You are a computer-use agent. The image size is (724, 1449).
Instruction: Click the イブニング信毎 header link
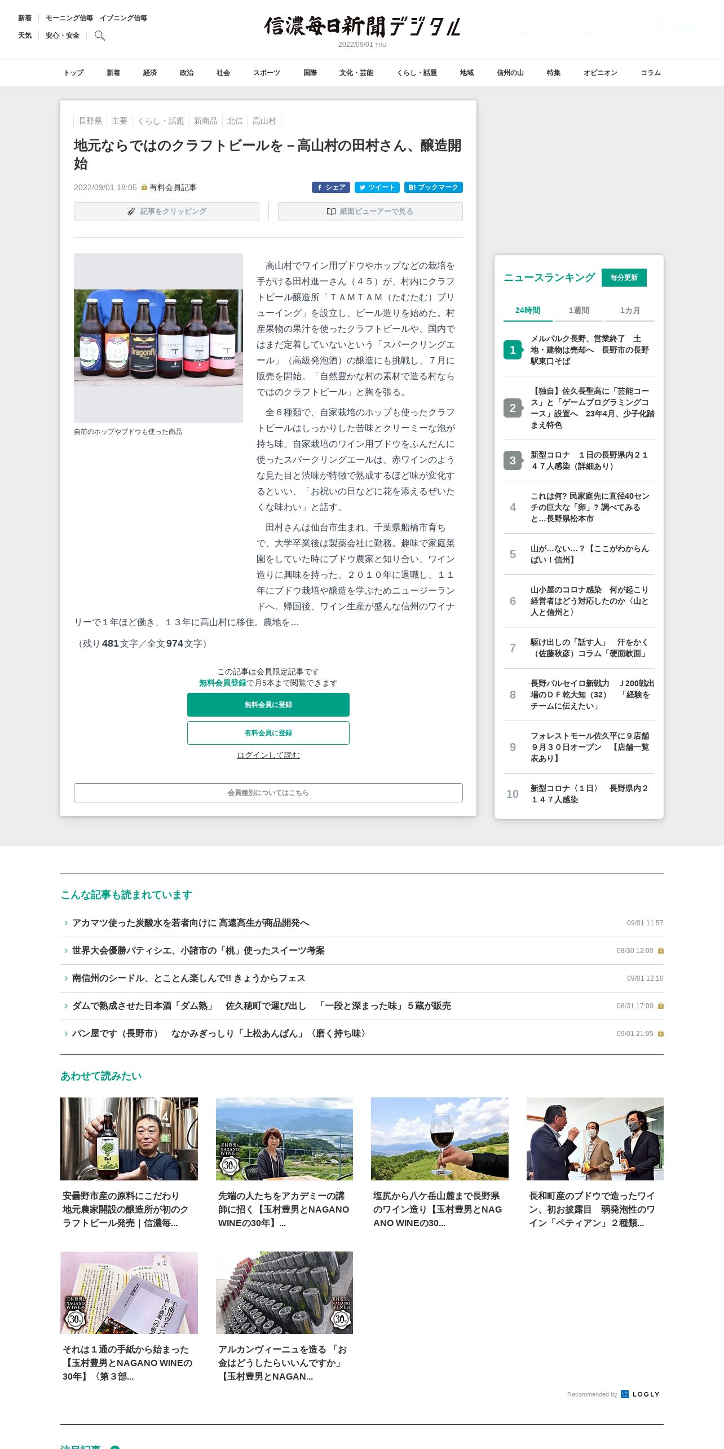pyautogui.click(x=123, y=18)
